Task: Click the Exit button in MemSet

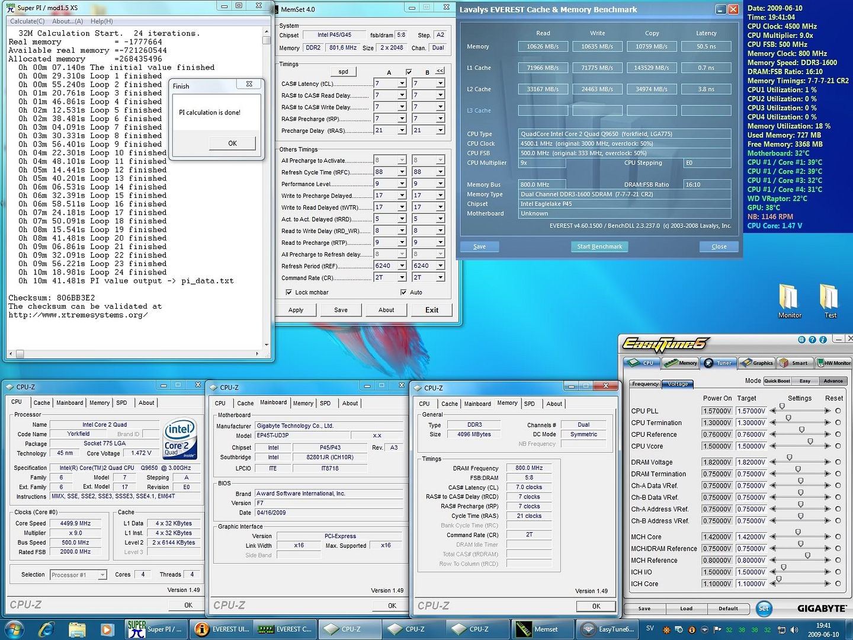Action: tap(432, 310)
